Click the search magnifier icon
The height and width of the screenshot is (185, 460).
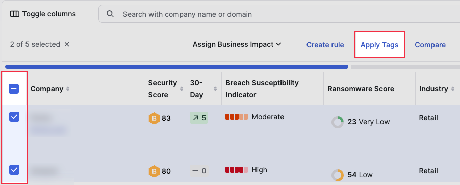tap(110, 14)
